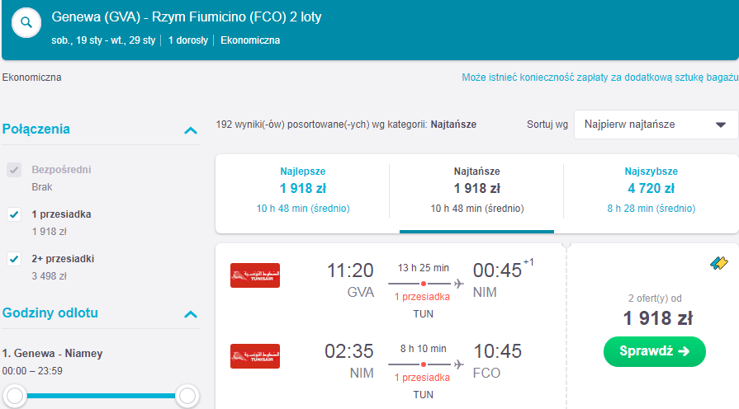Click the Tunisair logo on return flight
The height and width of the screenshot is (409, 739).
pos(255,356)
